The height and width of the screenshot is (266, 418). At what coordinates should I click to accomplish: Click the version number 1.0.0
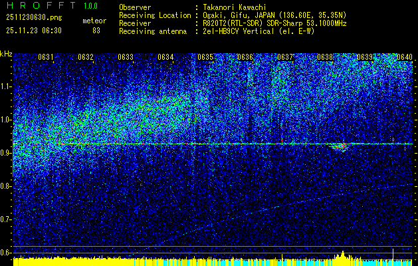(x=90, y=6)
